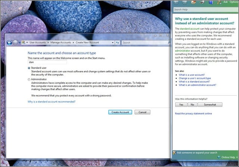Open the User Accounts breadcrumb
This screenshot has width=239, height=167.
click(37, 42)
